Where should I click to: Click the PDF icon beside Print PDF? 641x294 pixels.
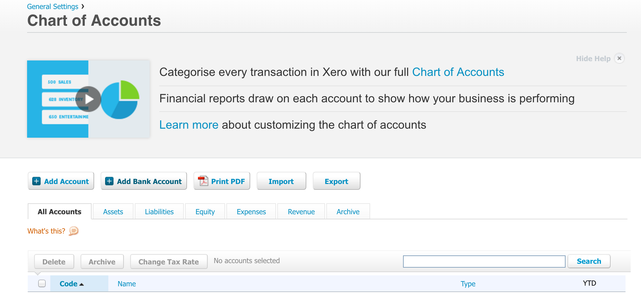coord(202,181)
